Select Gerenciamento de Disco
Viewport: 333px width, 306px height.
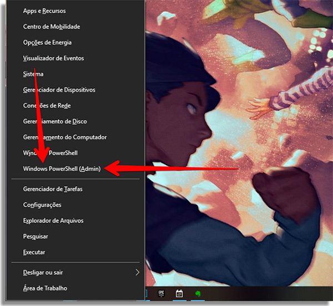(x=75, y=121)
